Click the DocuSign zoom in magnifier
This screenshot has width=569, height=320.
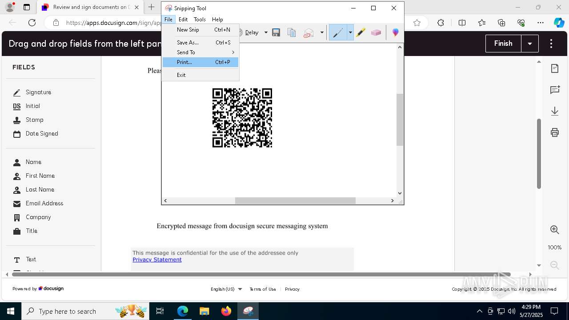click(555, 230)
